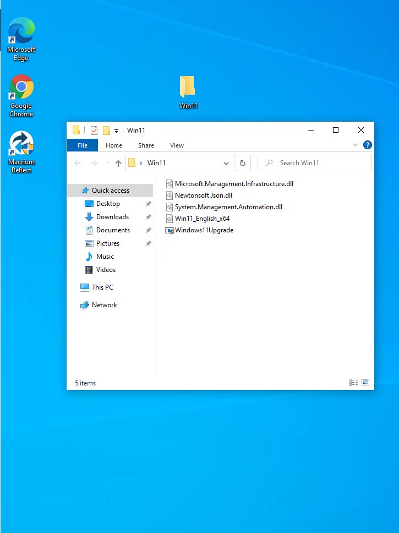399x533 pixels.
Task: Switch to the View ribbon tab
Action: pos(177,145)
